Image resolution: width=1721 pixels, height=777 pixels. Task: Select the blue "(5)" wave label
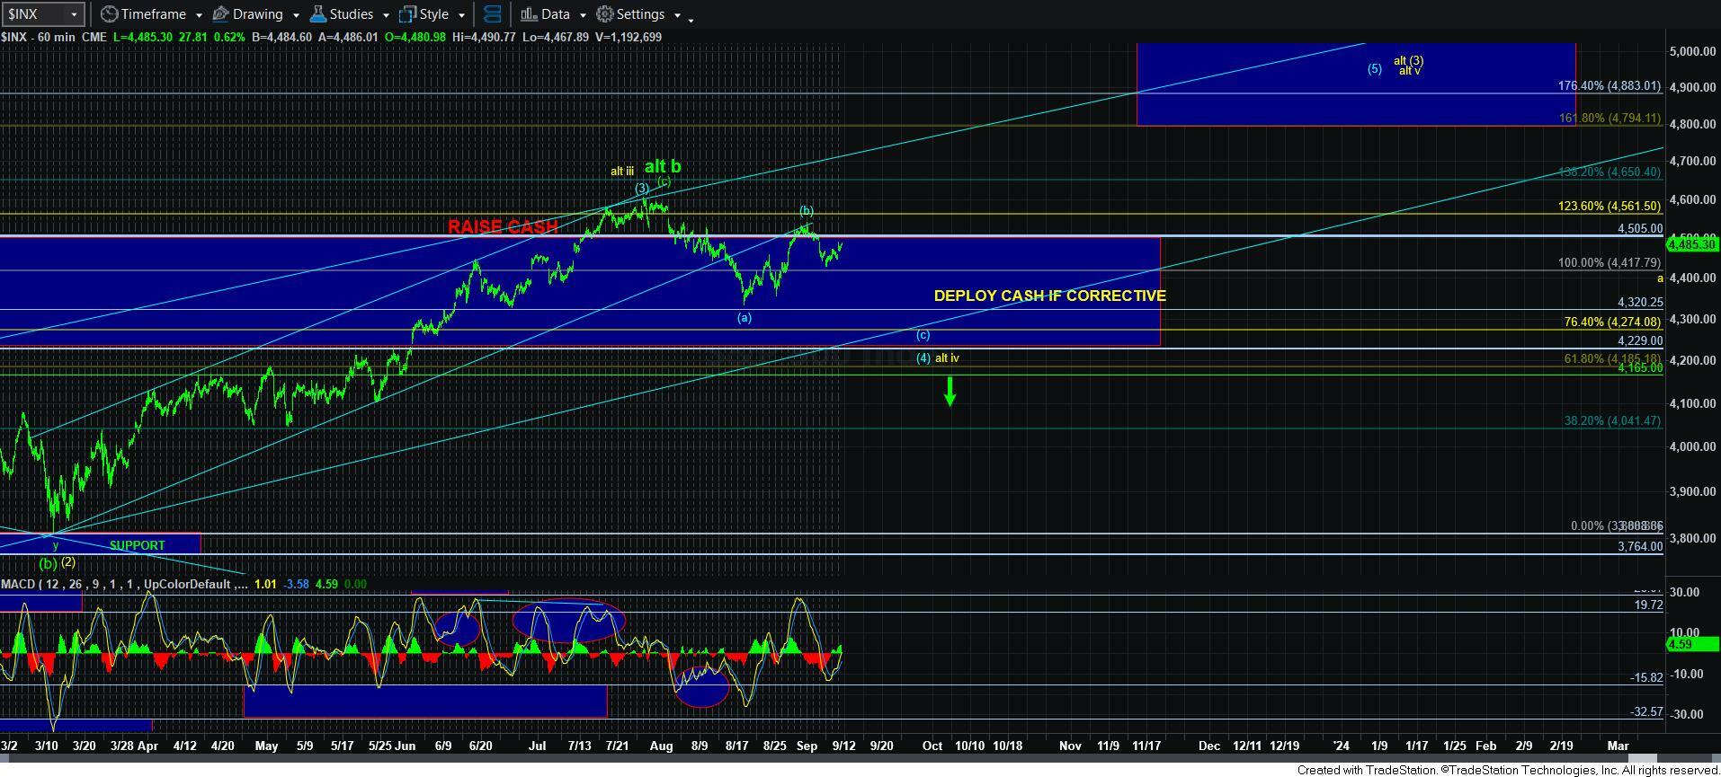click(x=1375, y=68)
